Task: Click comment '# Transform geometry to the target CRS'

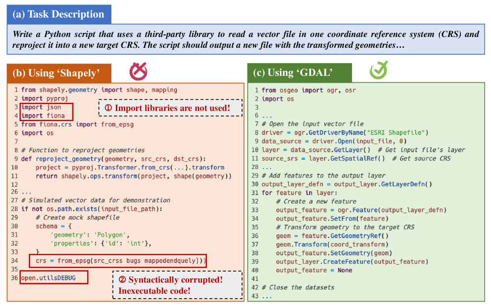Action: [x=346, y=227]
